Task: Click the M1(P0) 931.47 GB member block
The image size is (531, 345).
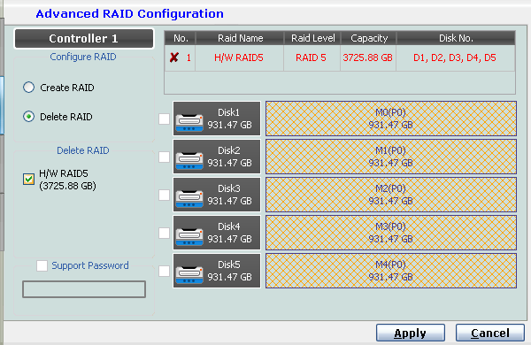Action: (x=391, y=157)
